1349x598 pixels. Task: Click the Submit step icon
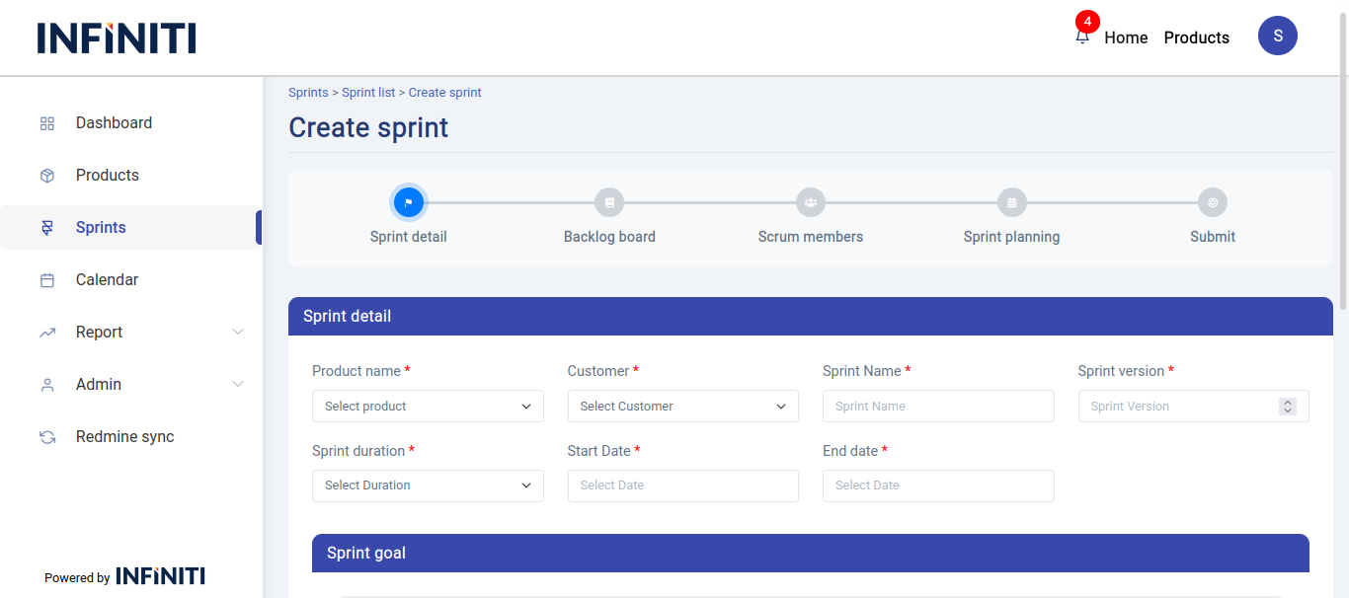click(1213, 202)
